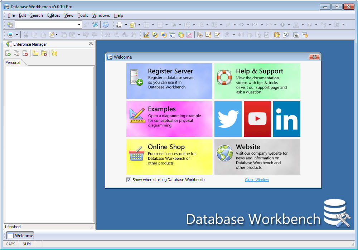Click the printer icon in the toolbar
358x250 pixels.
click(10, 35)
